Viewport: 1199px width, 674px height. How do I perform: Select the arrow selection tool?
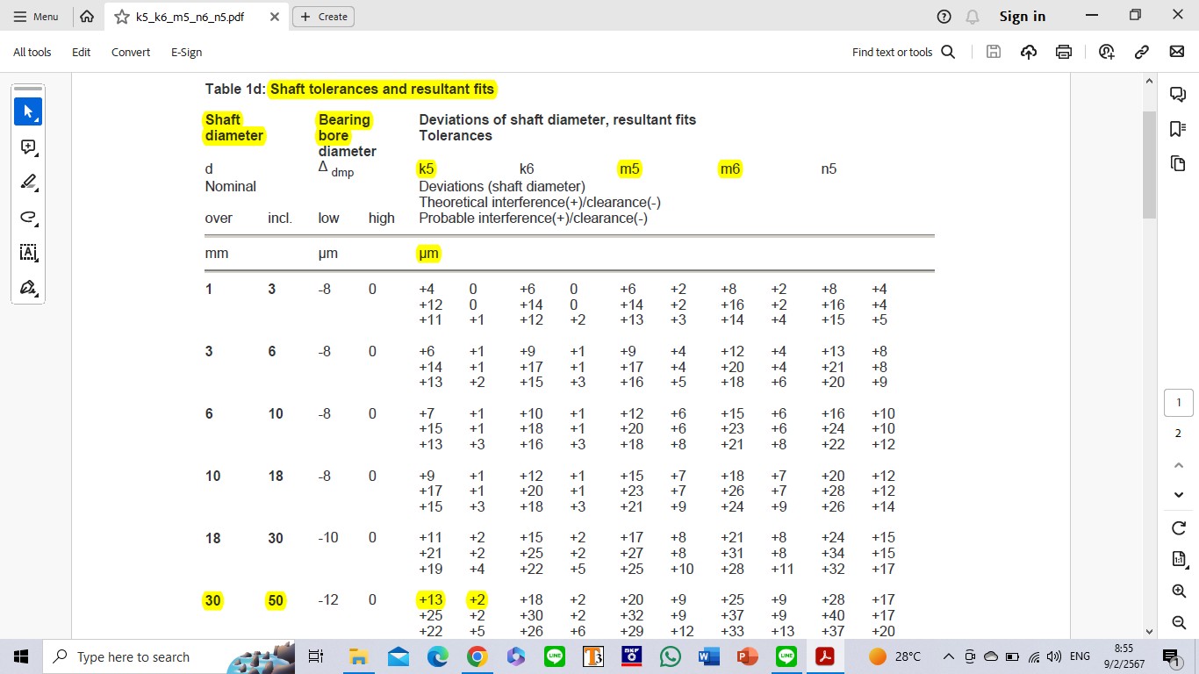[x=28, y=112]
